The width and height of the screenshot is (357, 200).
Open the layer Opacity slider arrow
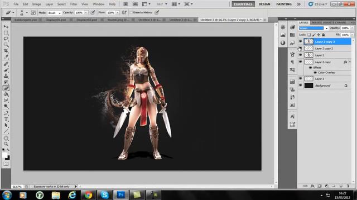point(352,28)
